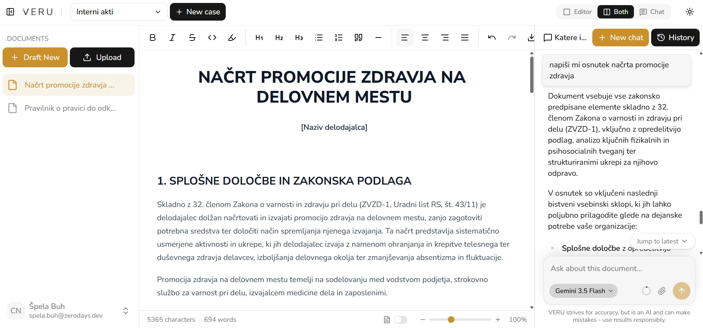
Task: Click the Ask about this document field
Action: (x=619, y=268)
